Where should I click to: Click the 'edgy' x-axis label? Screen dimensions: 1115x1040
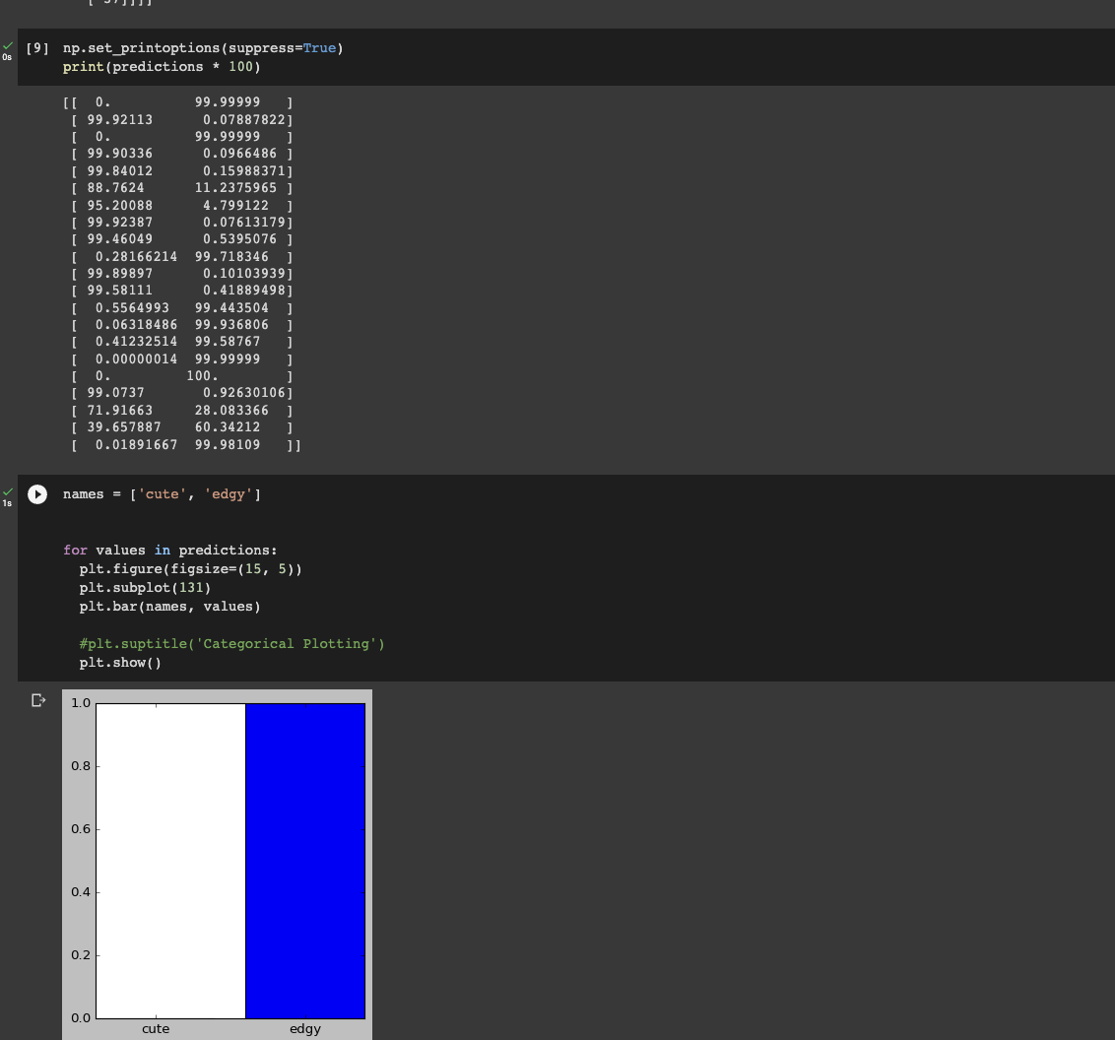tap(305, 1028)
